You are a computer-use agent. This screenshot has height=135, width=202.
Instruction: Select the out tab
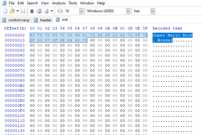point(62,19)
